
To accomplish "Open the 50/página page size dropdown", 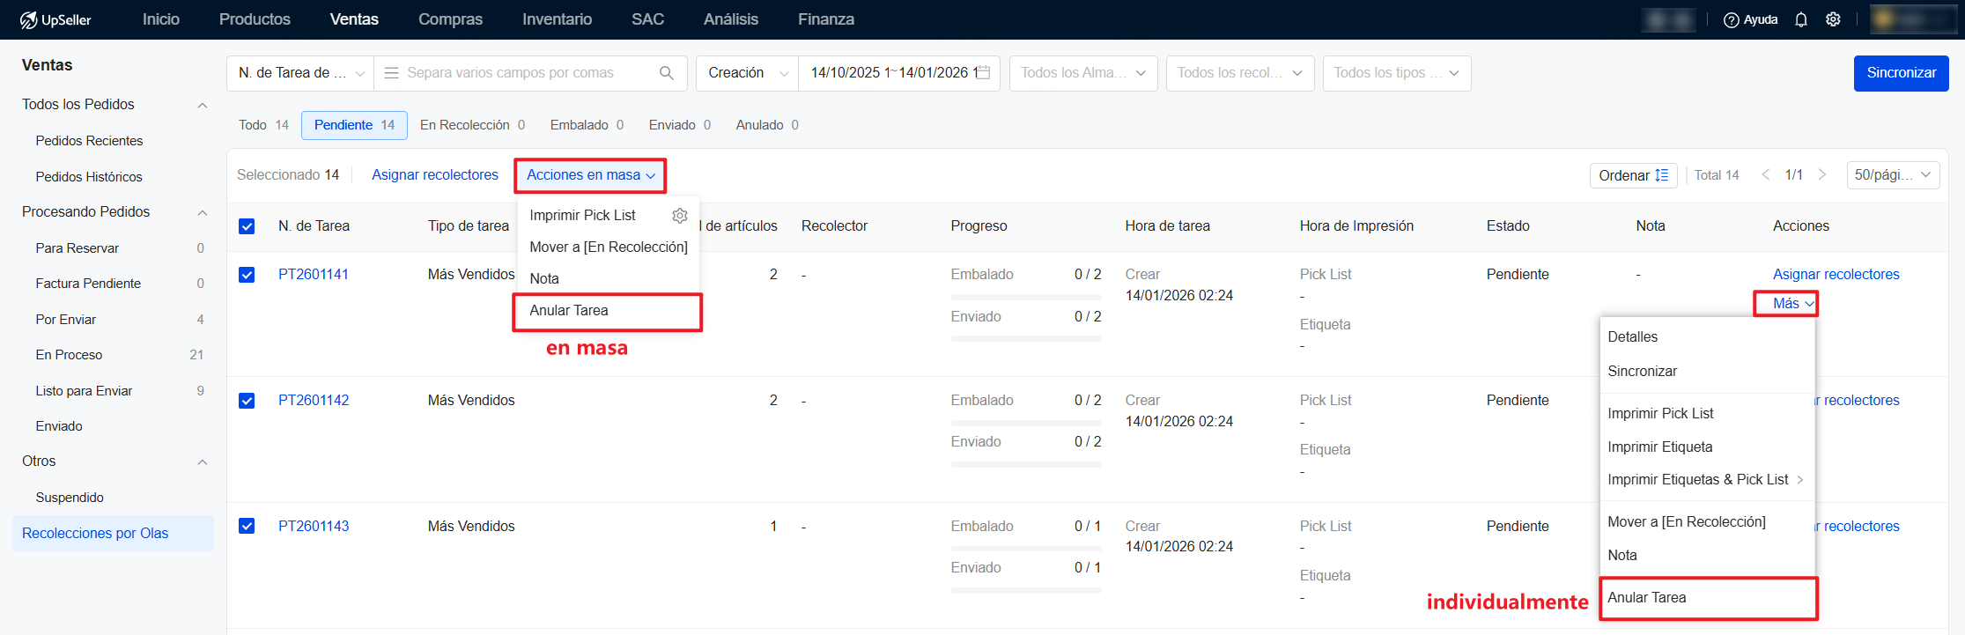I will click(1892, 175).
